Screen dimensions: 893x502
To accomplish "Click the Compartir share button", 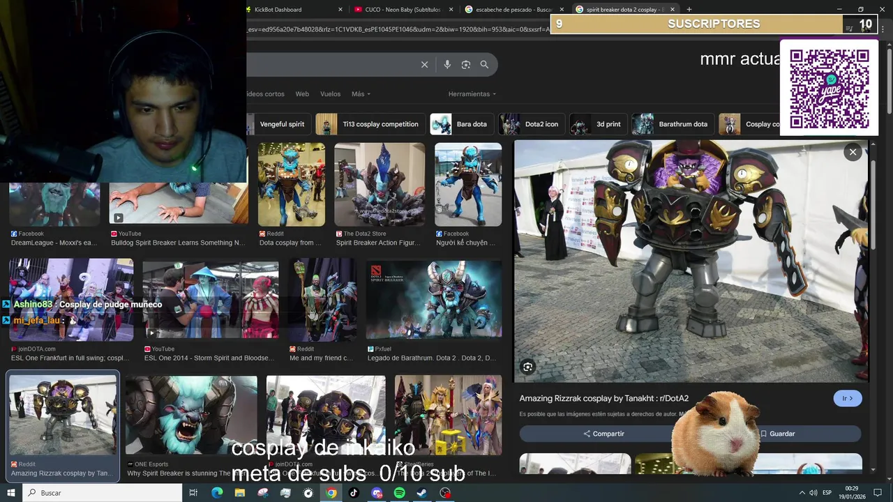I will pyautogui.click(x=603, y=434).
